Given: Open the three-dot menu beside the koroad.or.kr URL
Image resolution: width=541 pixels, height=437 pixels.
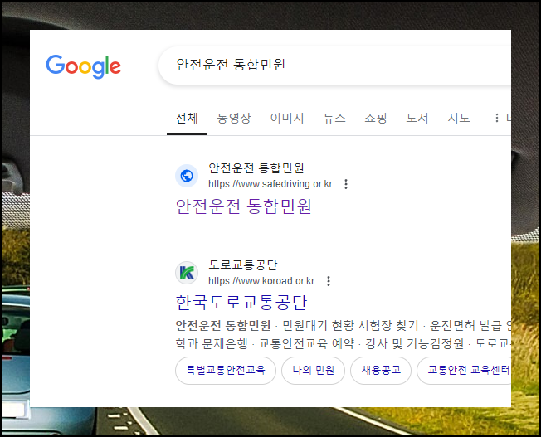Looking at the screenshot, I should point(329,281).
